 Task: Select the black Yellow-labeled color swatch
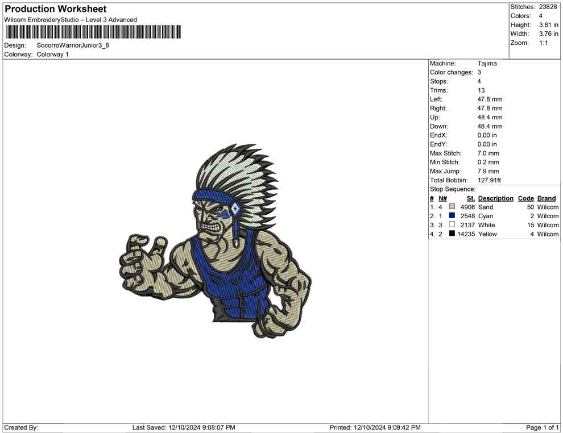[x=452, y=234]
